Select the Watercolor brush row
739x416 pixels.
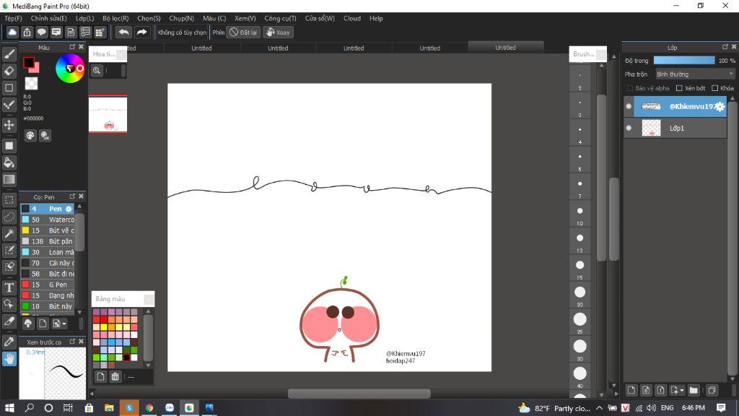tap(48, 220)
